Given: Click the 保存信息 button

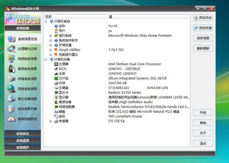Looking at the screenshot, I should (203, 38).
